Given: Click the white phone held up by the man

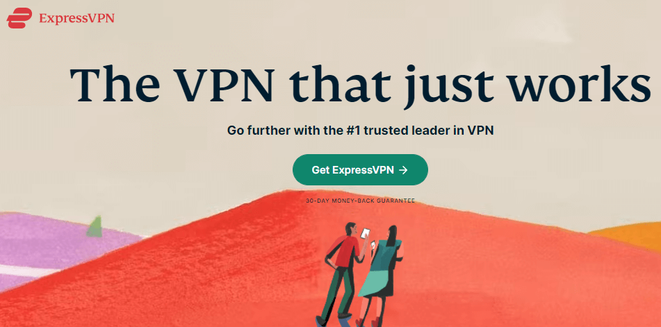Looking at the screenshot, I should 365,233.
